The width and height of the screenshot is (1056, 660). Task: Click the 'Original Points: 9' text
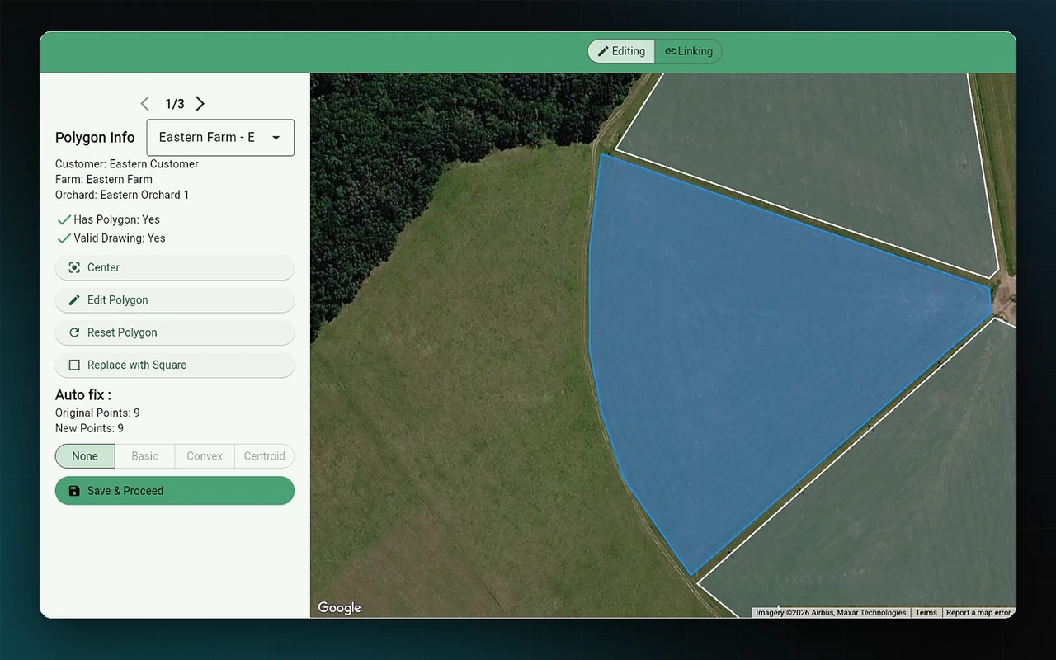(x=97, y=412)
